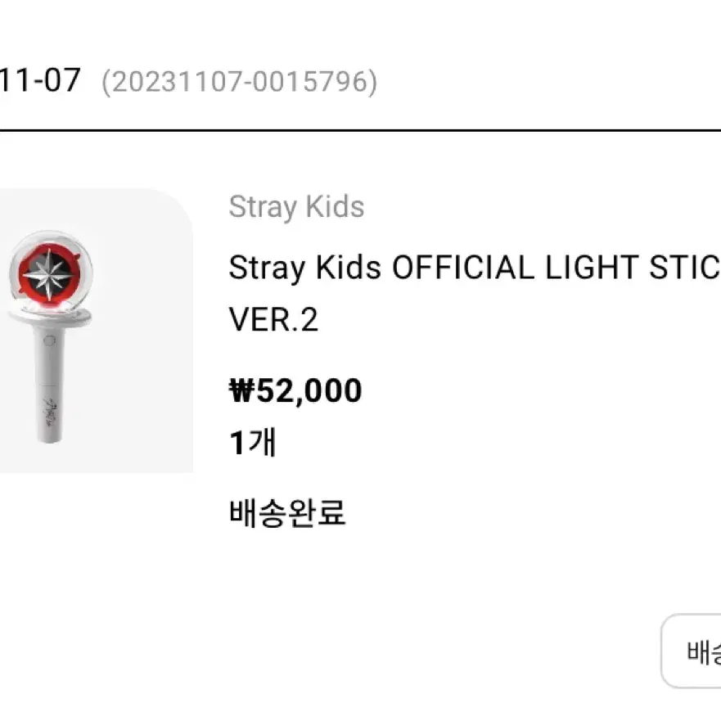
Task: Click the silver star inside the emblem
Action: tap(49, 274)
